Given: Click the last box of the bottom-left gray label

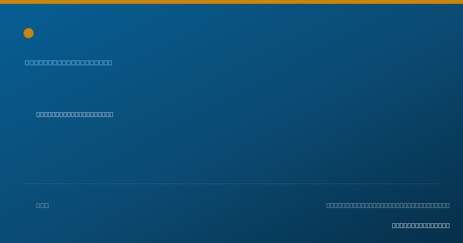Looking at the screenshot, I should point(47,205).
